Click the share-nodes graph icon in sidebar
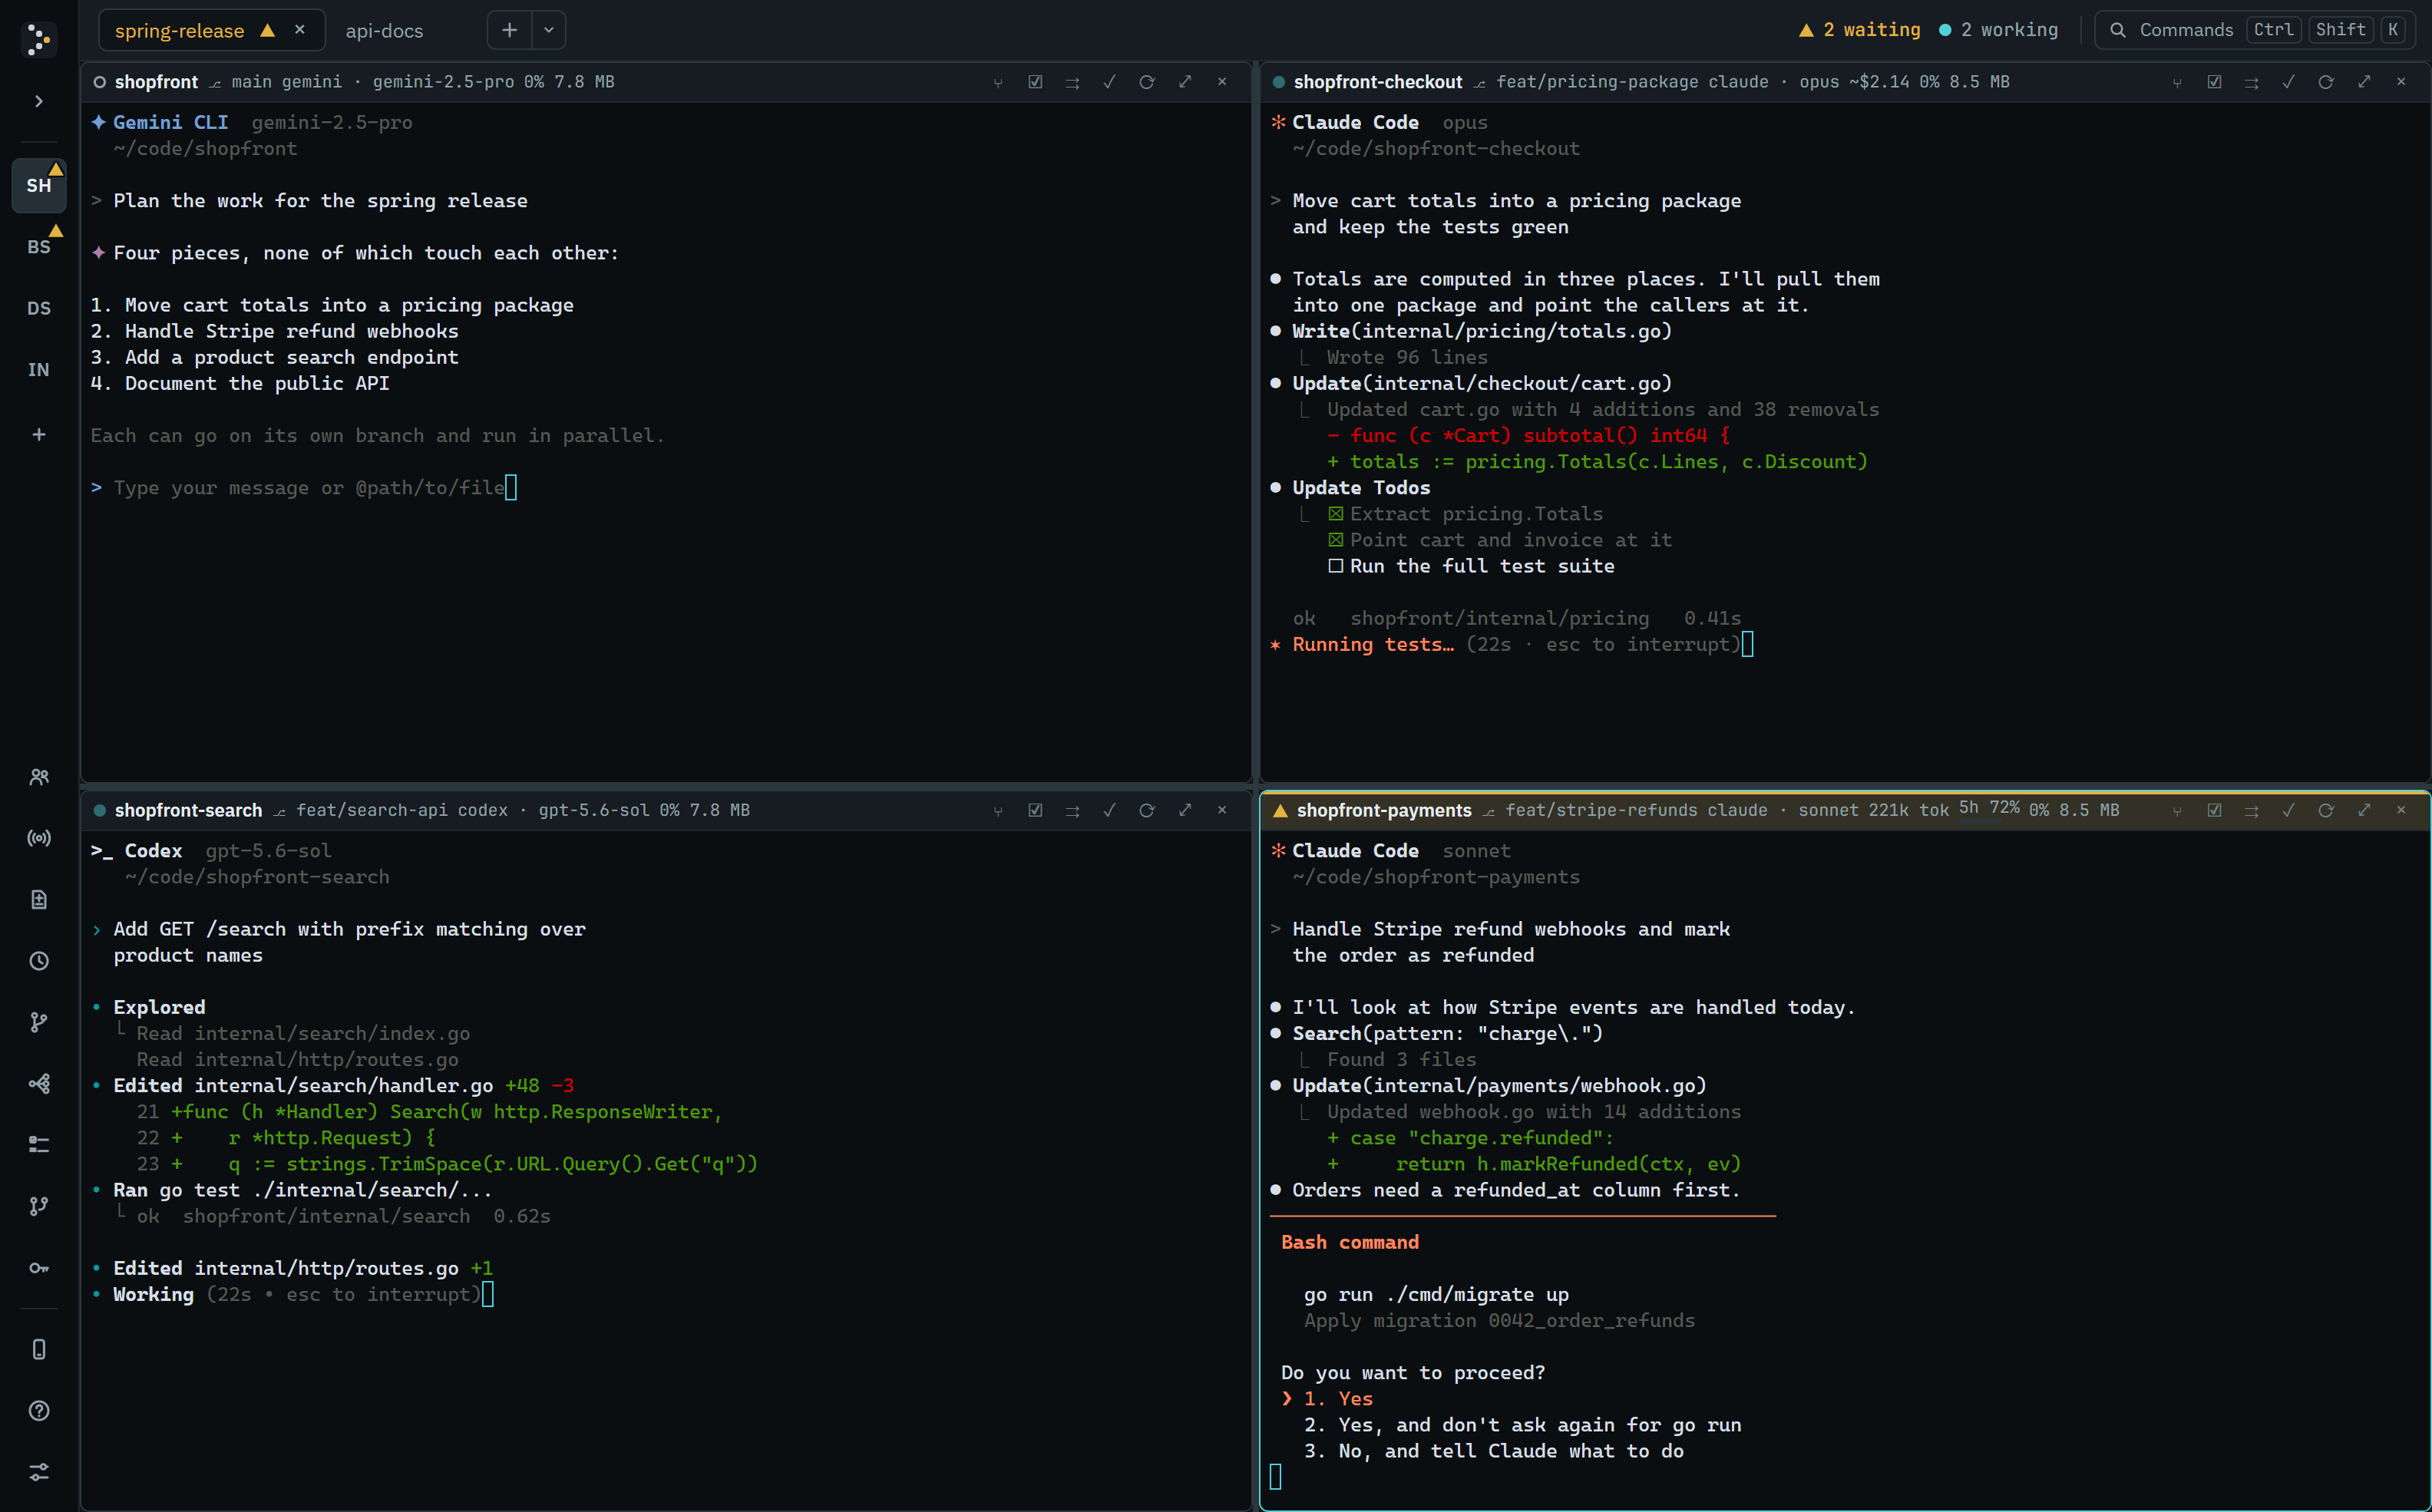The height and width of the screenshot is (1512, 2432). (39, 1084)
